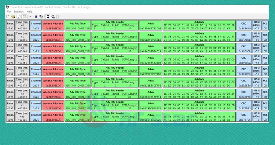The image size is (275, 145).
Task: Click AdvData bytes of packet 4395
Action: point(199,84)
